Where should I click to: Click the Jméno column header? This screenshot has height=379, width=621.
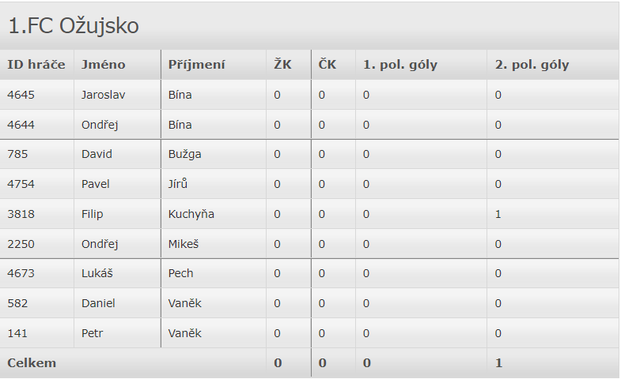coord(104,65)
